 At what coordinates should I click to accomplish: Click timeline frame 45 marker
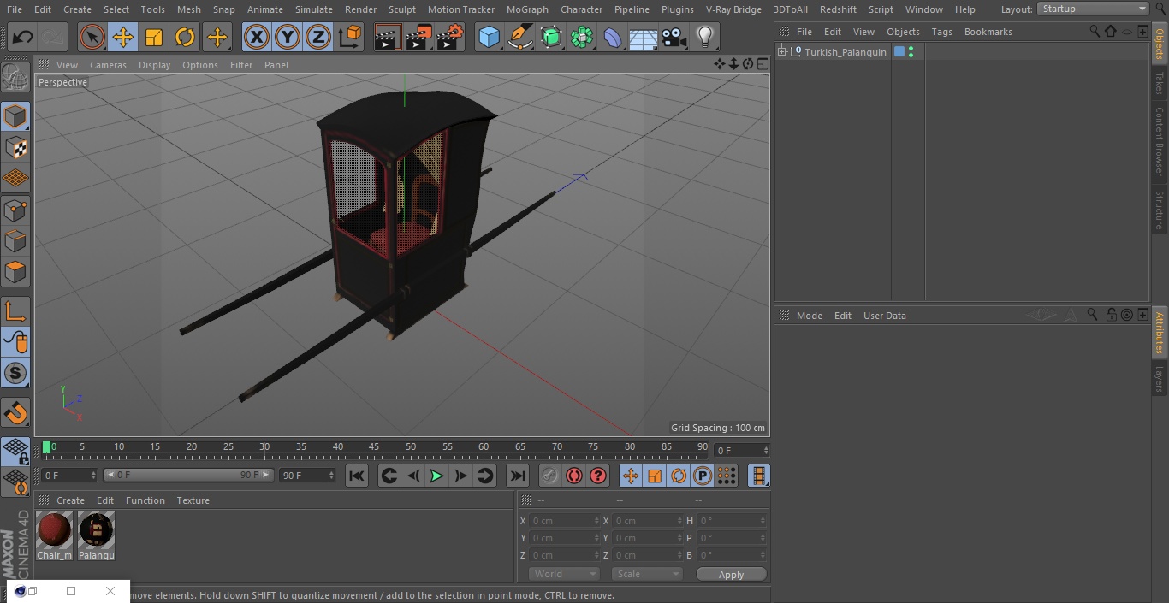pos(374,446)
